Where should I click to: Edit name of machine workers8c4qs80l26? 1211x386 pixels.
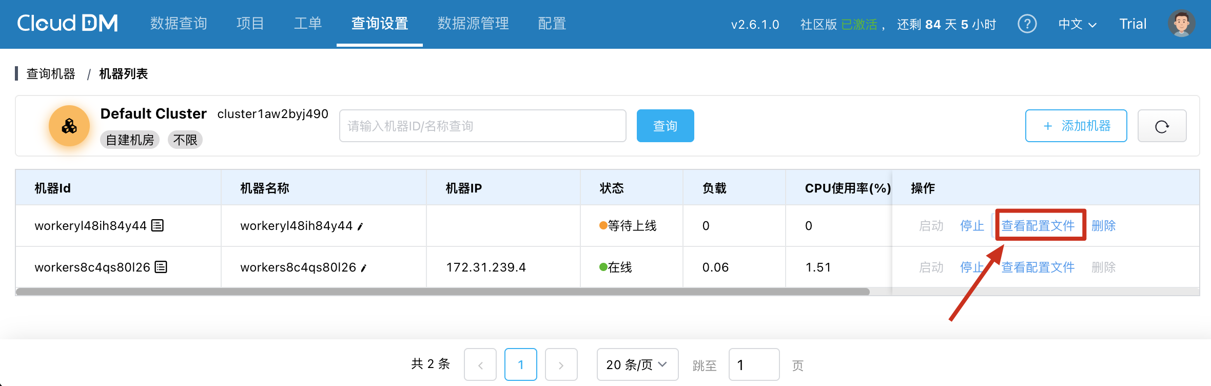[363, 268]
